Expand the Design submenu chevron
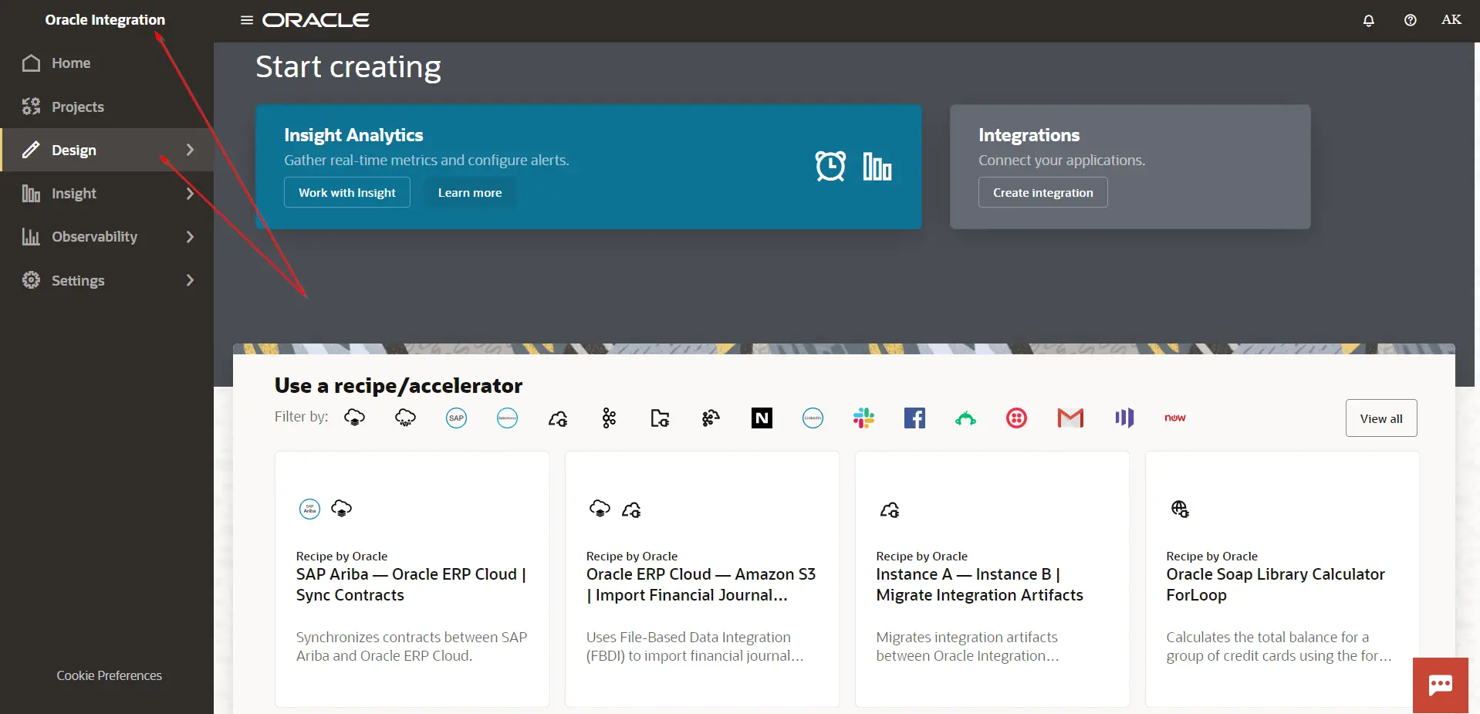This screenshot has height=714, width=1480. pyautogui.click(x=190, y=150)
